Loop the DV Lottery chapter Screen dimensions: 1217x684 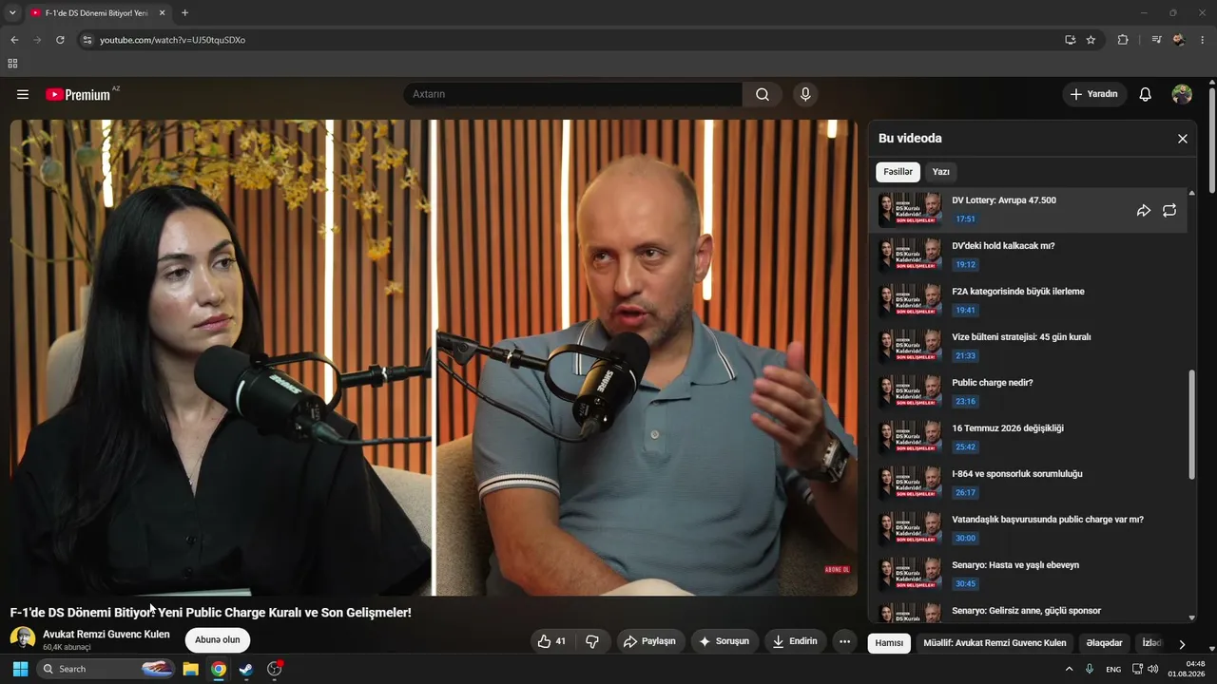[1169, 210]
